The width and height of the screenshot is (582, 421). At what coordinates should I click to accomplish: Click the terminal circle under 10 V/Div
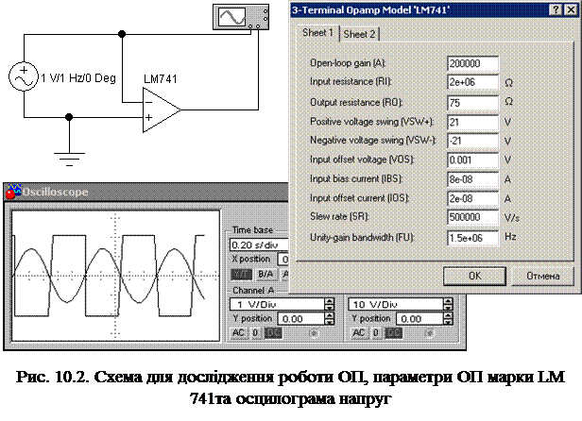tap(430, 333)
